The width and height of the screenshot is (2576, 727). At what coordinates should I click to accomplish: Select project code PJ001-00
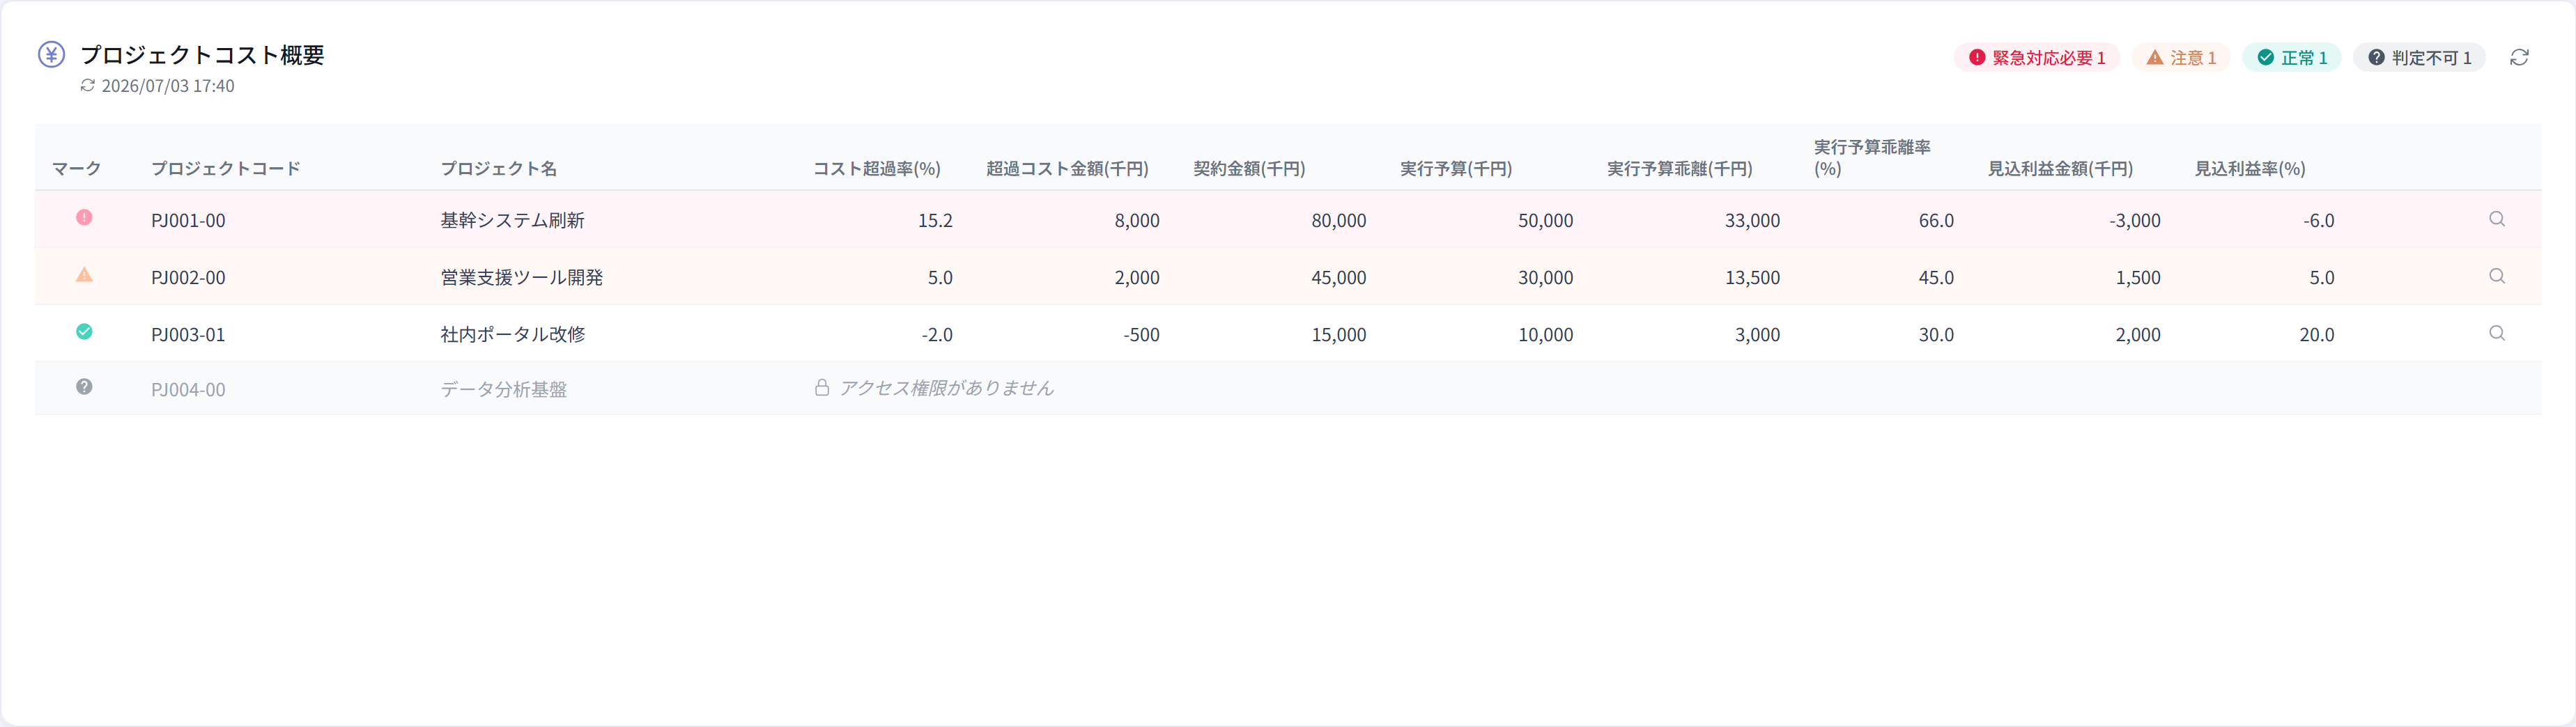(x=188, y=221)
